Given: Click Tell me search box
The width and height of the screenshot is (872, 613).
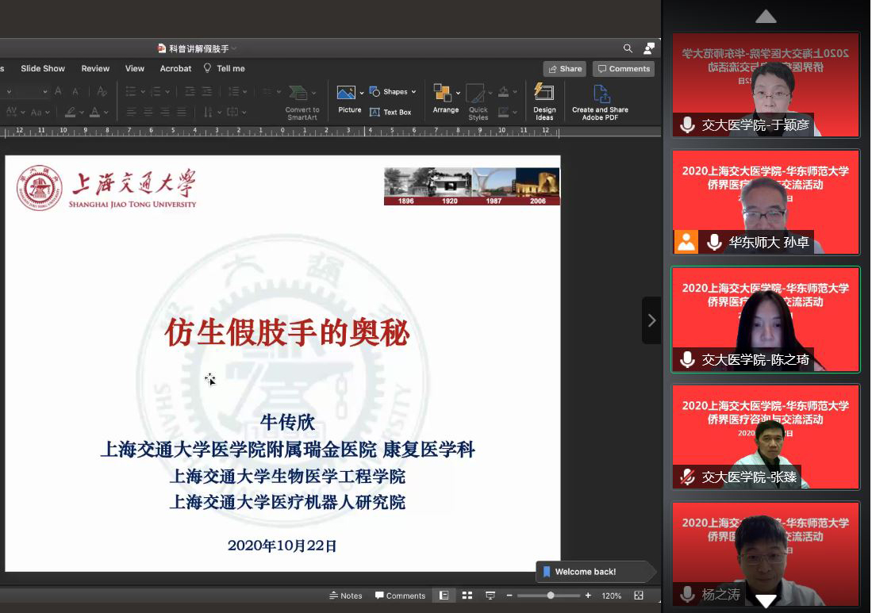Looking at the screenshot, I should (x=224, y=68).
